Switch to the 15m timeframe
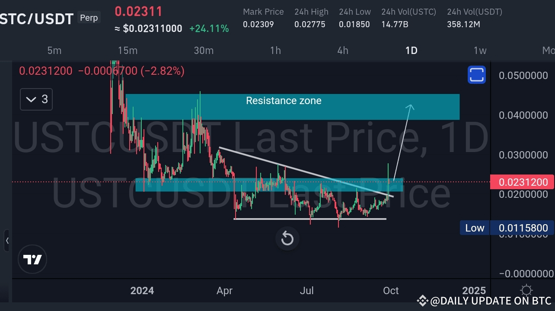This screenshot has height=311, width=555. coord(128,51)
